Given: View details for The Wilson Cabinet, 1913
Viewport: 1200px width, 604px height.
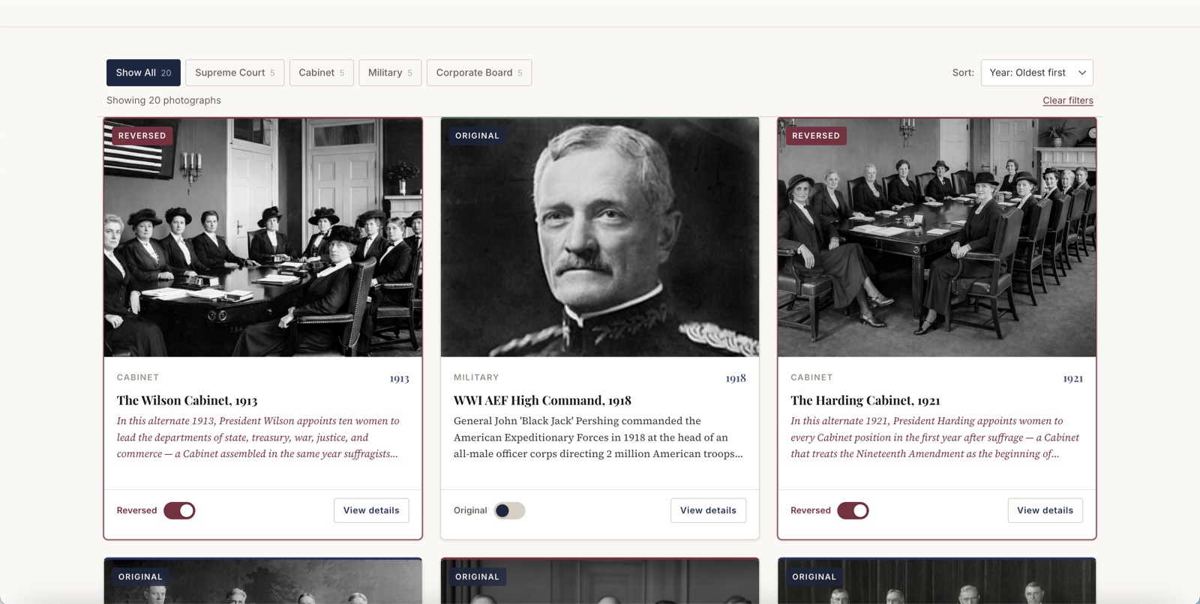Looking at the screenshot, I should 371,510.
